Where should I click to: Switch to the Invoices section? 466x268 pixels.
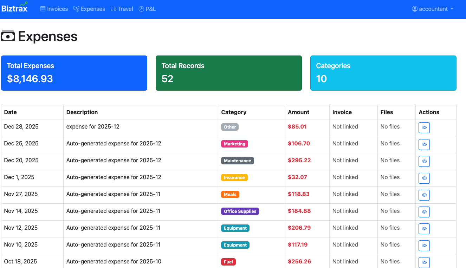pos(54,9)
